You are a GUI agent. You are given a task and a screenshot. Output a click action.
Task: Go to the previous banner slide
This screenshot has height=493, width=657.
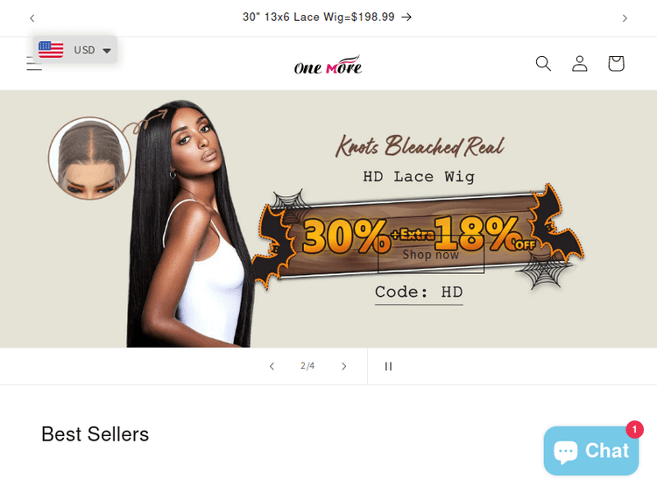(272, 367)
